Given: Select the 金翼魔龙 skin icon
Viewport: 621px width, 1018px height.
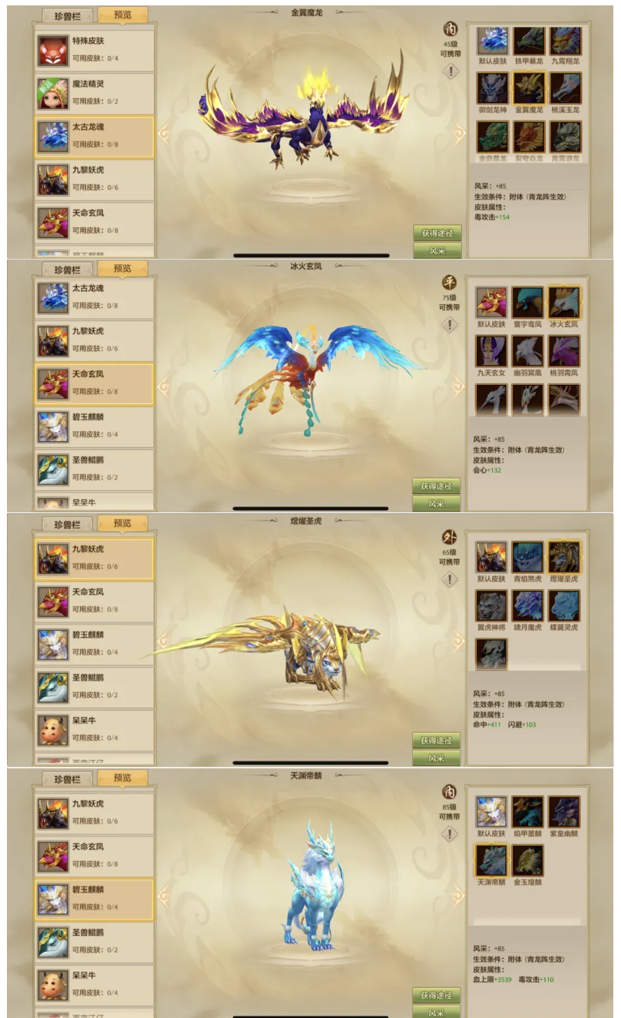Looking at the screenshot, I should pyautogui.click(x=529, y=88).
